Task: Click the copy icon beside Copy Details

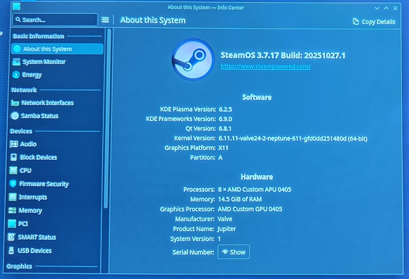Action: click(x=355, y=21)
